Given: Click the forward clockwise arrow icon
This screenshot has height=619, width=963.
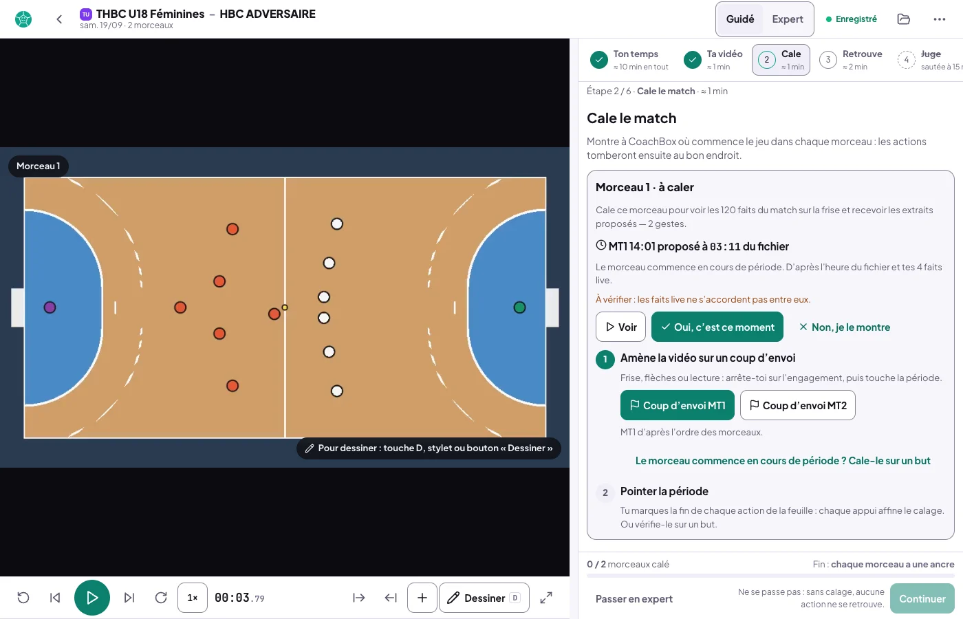Looking at the screenshot, I should 161,598.
